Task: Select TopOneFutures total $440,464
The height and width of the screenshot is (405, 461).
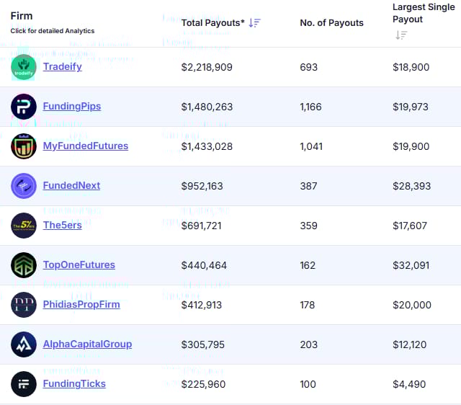Action: pos(204,265)
